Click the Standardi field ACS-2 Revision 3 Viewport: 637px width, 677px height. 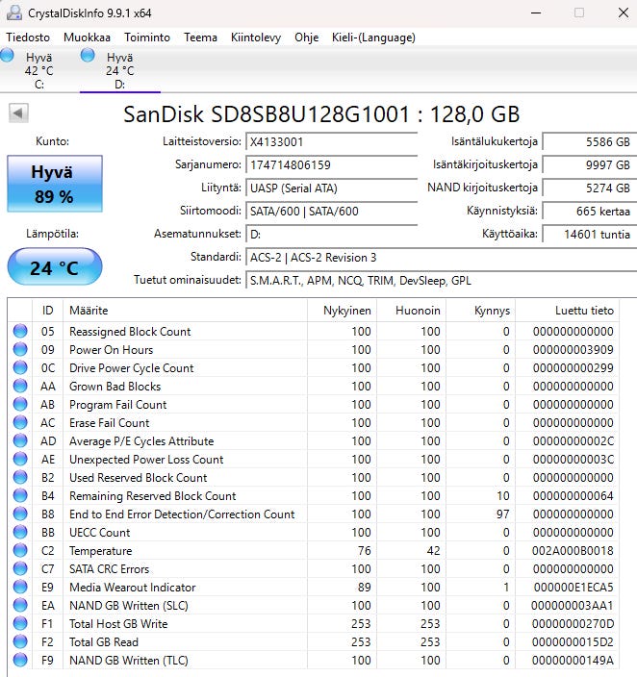click(442, 258)
